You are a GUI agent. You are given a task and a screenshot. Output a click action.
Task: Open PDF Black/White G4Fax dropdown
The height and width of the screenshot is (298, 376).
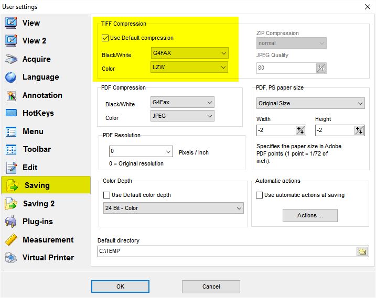pyautogui.click(x=182, y=102)
